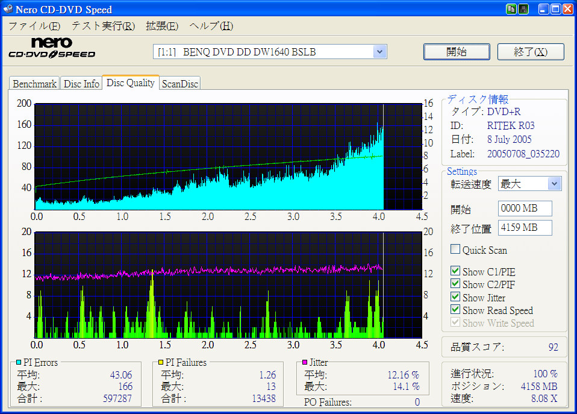The height and width of the screenshot is (414, 577).
Task: Click the 終了位置 end field 4159 MB
Action: 525,228
